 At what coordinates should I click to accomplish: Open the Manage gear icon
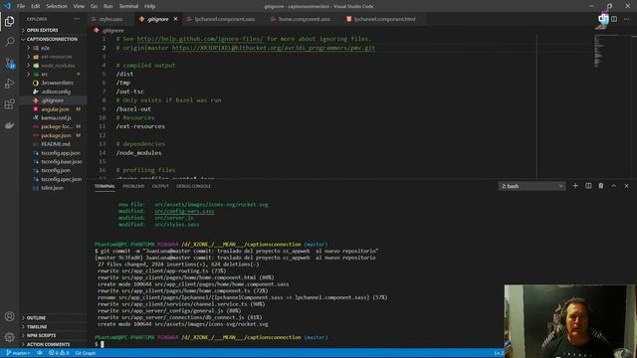pyautogui.click(x=9, y=336)
